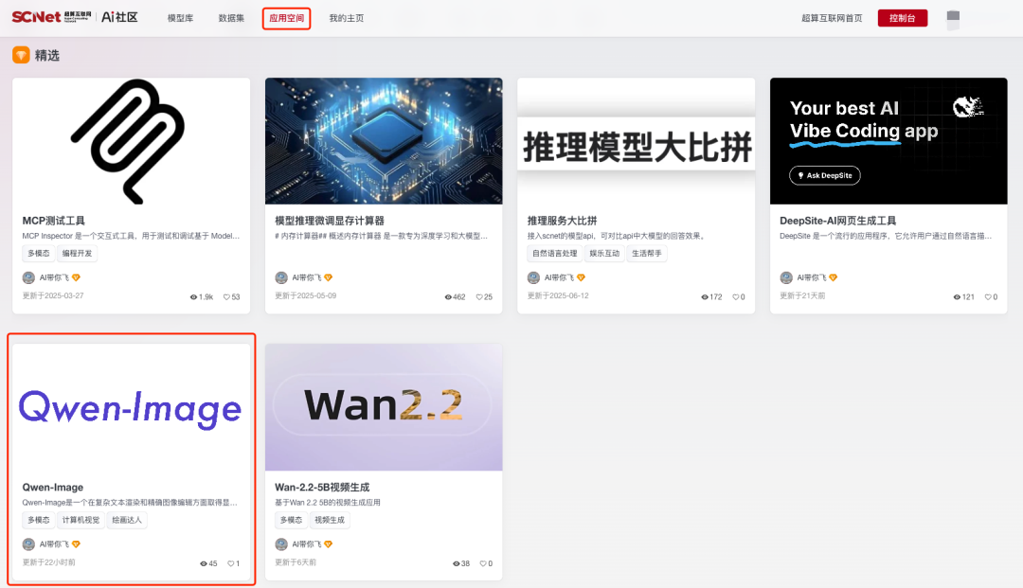Open 超算互联网首页 link
The width and height of the screenshot is (1023, 588).
(x=832, y=18)
